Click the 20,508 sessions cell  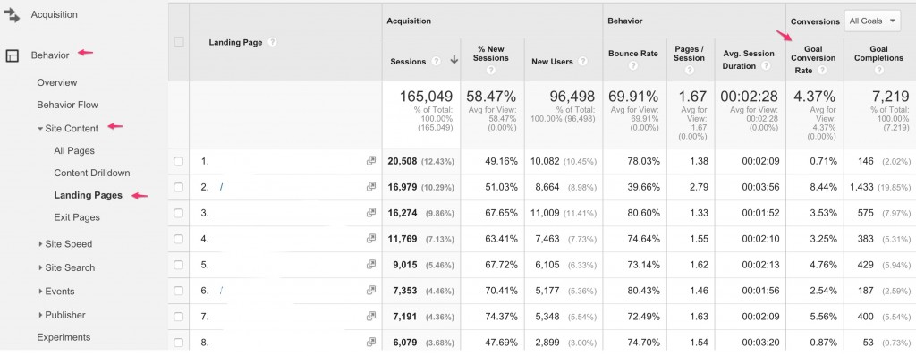click(403, 161)
